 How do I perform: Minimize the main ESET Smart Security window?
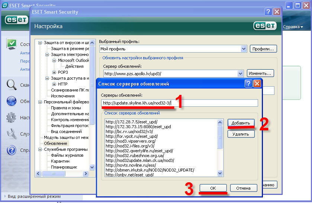(289, 5)
